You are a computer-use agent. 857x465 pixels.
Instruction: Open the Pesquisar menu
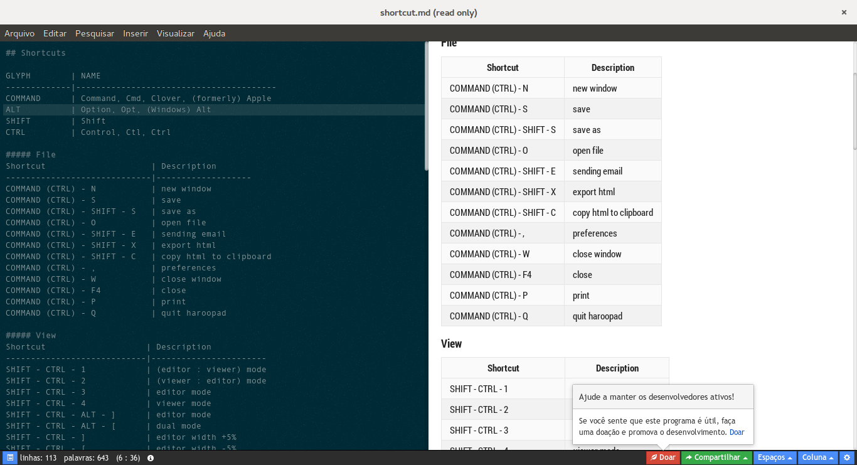[x=95, y=33]
